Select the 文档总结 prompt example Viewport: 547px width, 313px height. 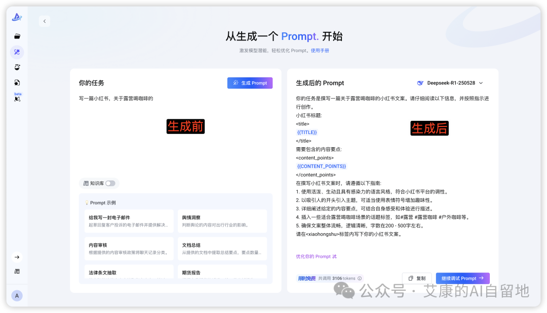pyautogui.click(x=222, y=248)
